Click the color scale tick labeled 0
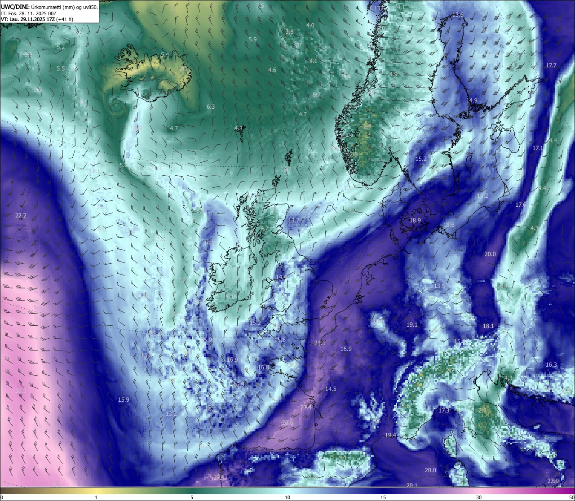 (x=1, y=497)
